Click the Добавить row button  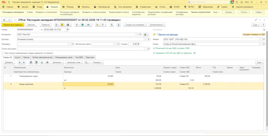pyautogui.click(x=9, y=63)
